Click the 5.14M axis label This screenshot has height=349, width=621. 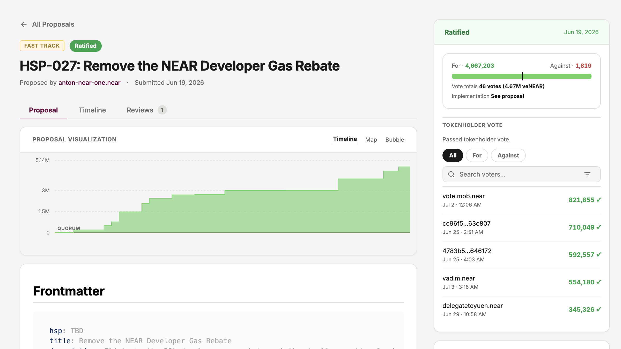[43, 160]
